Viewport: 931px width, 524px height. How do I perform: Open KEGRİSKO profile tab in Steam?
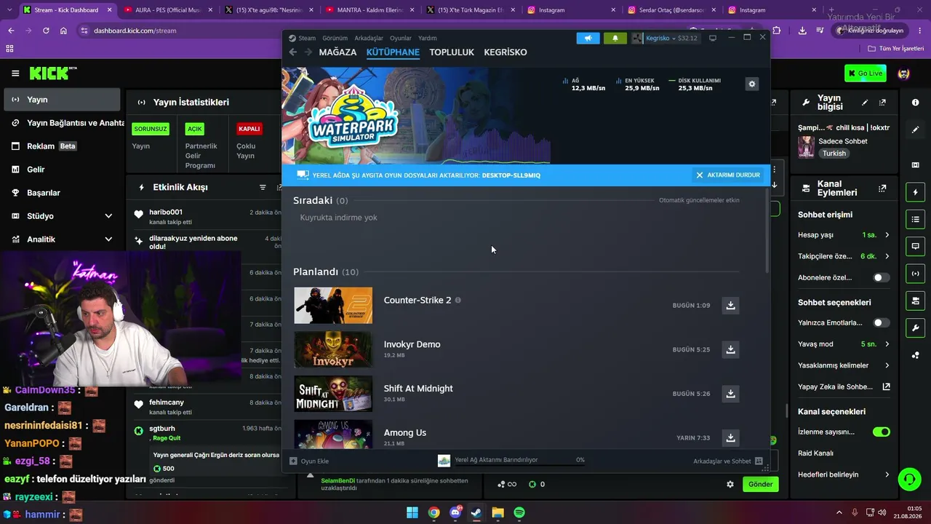click(x=506, y=52)
